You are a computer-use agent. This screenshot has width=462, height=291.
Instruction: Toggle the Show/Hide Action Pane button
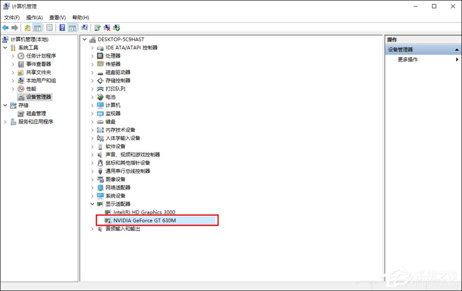tap(72, 28)
